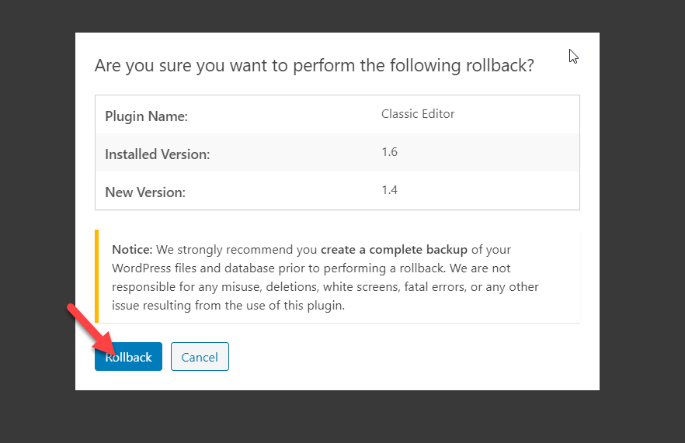Viewport: 685px width, 443px height.
Task: Click the 'Plugin Name:' label
Action: coord(146,116)
